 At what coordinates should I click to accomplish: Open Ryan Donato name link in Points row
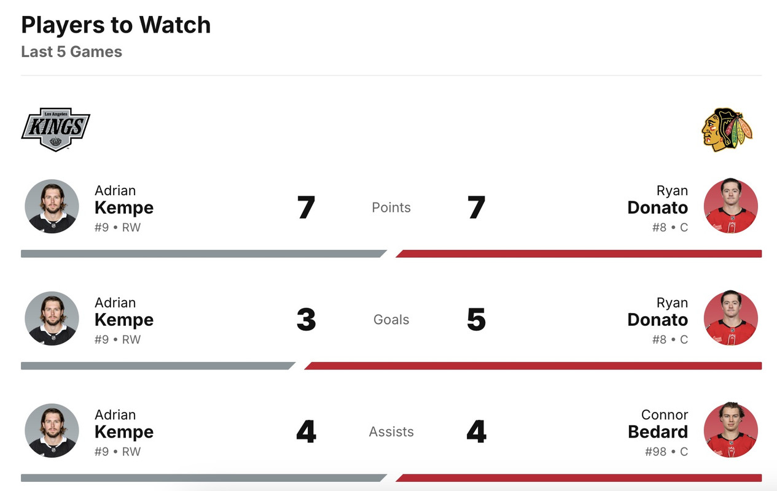click(x=657, y=200)
